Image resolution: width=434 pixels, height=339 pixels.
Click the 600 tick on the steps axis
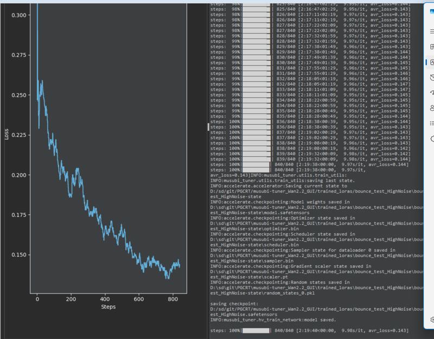click(139, 299)
